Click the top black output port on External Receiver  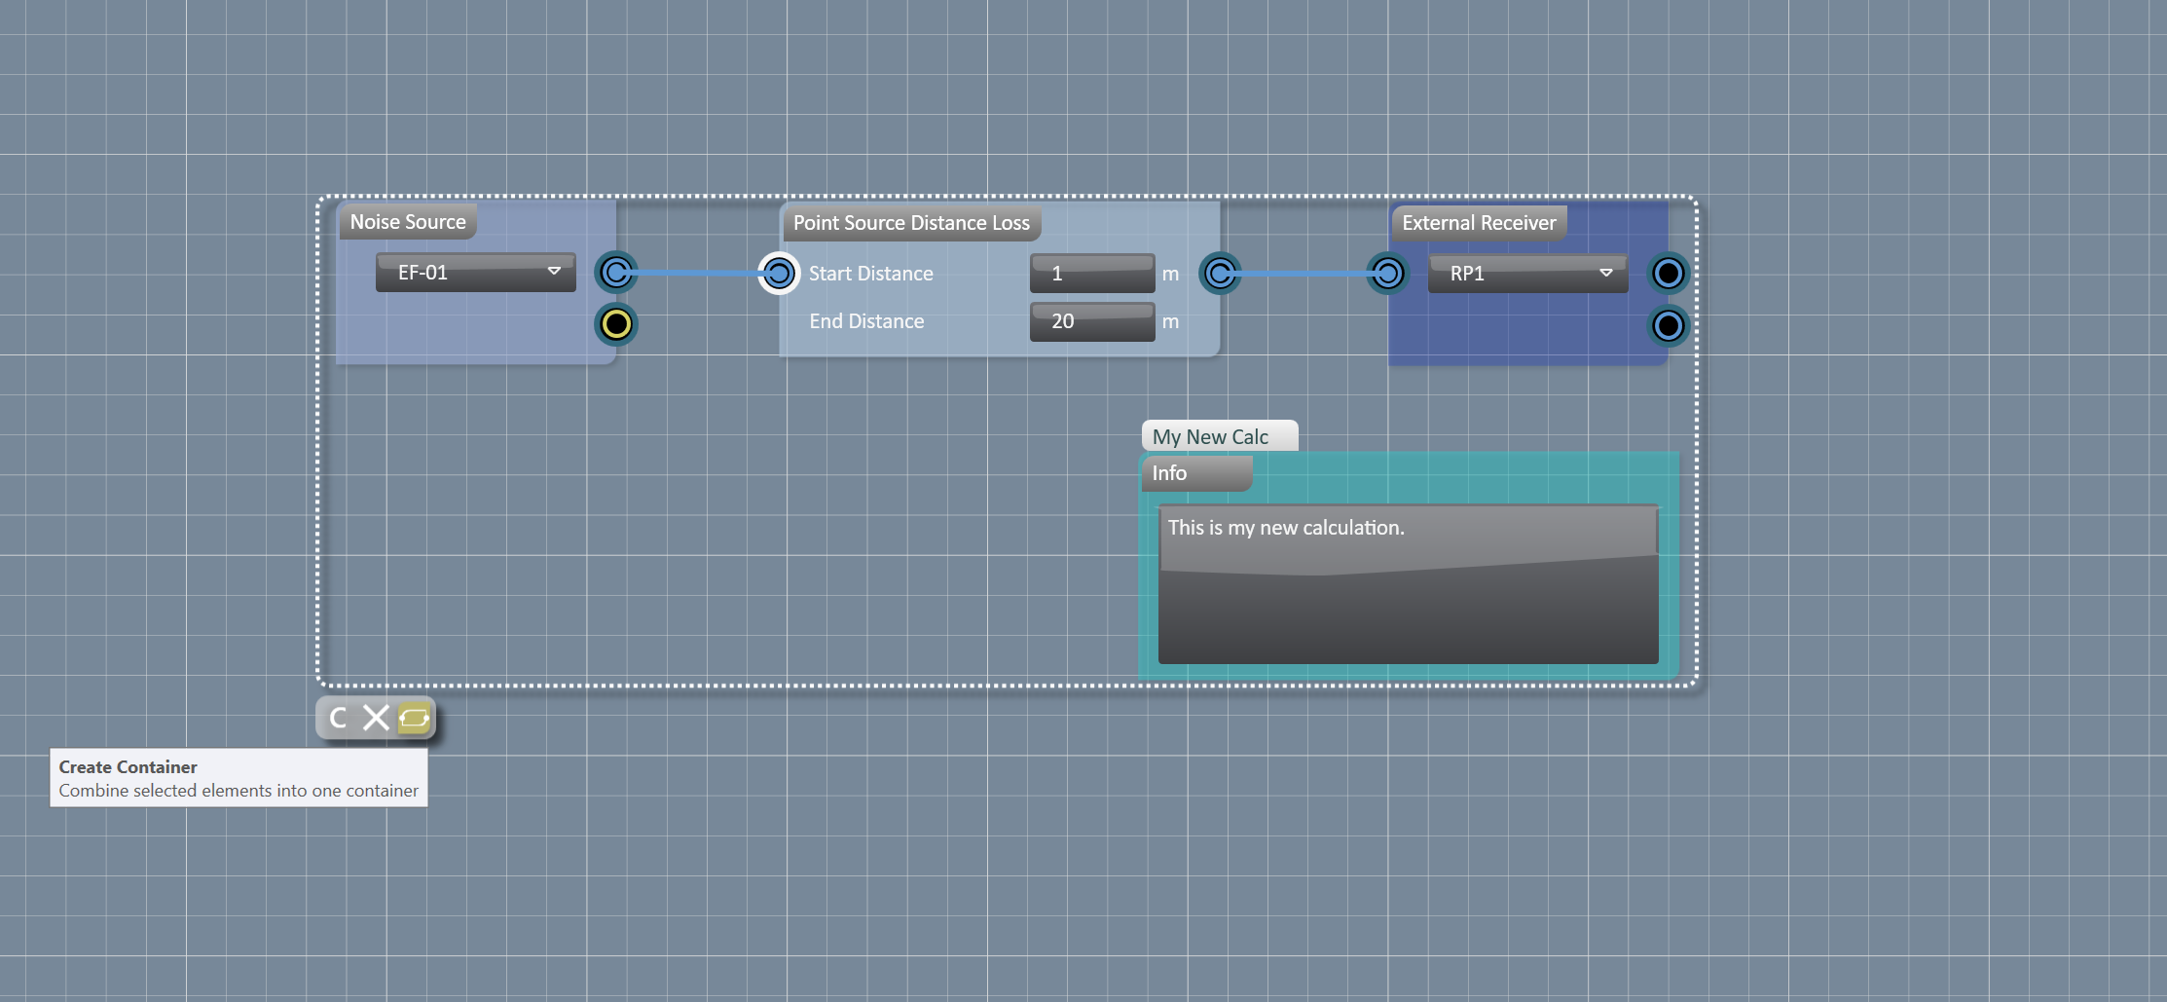[1668, 274]
